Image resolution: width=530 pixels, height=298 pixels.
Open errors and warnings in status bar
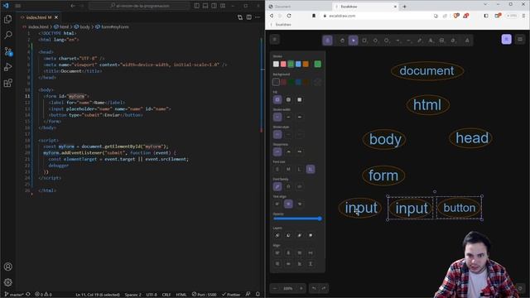[44, 295]
